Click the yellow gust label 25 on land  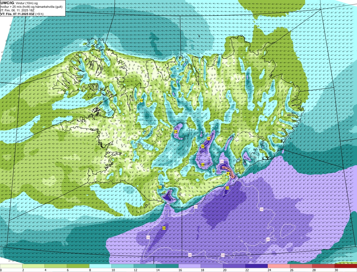click(x=160, y=187)
